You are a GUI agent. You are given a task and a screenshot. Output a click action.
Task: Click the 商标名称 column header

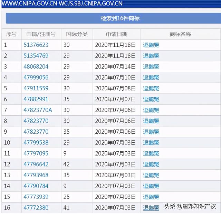pyautogui.click(x=180, y=34)
